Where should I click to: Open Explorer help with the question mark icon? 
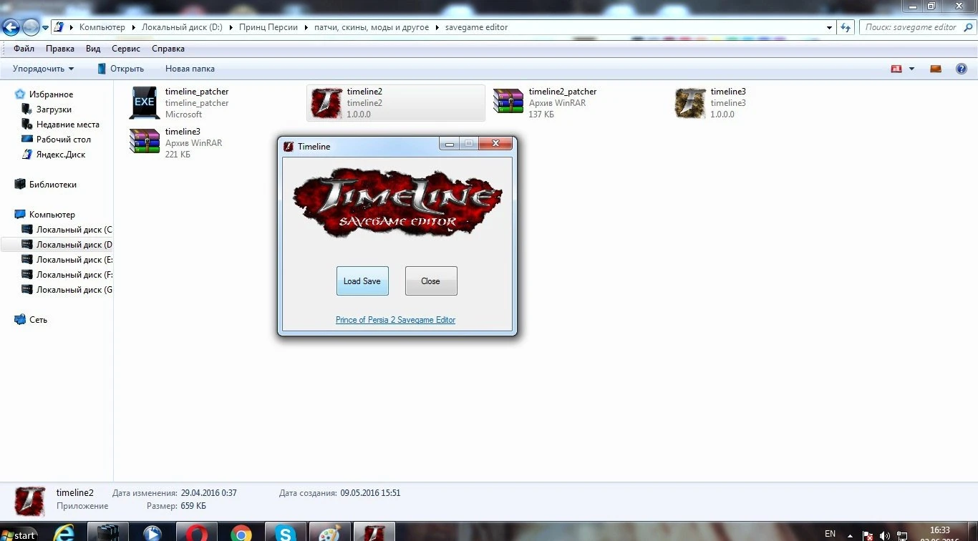click(x=962, y=69)
